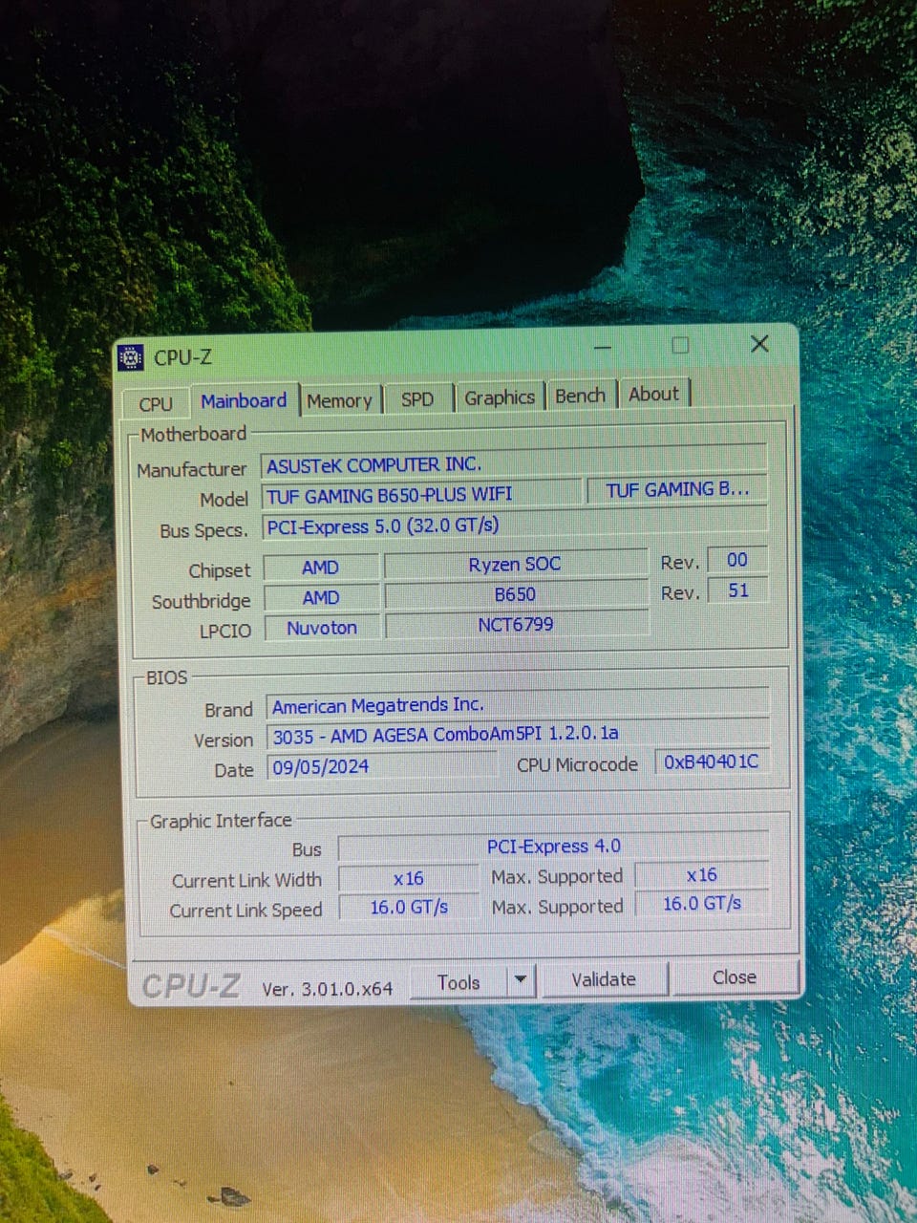Click the Close button at bottom

(734, 977)
